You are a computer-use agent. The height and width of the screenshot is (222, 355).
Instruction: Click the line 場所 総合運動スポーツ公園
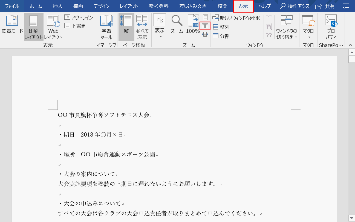107,154
